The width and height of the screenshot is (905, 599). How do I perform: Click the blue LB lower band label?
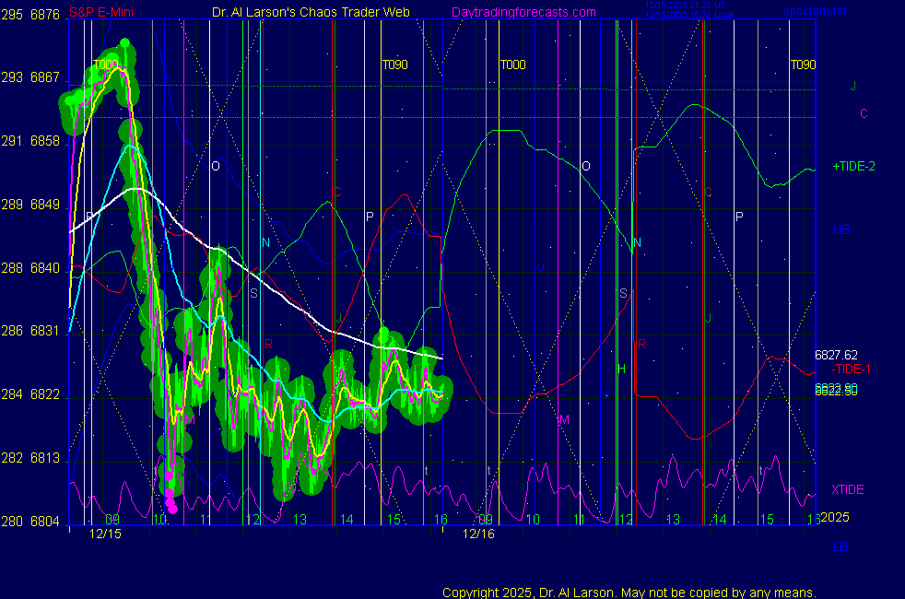840,546
